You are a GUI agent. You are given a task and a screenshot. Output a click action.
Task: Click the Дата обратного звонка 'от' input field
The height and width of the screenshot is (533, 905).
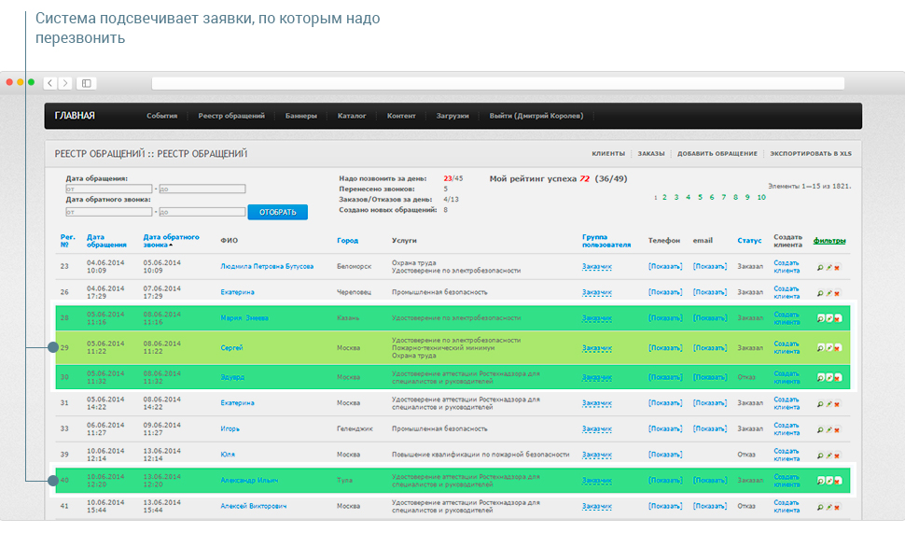[108, 212]
